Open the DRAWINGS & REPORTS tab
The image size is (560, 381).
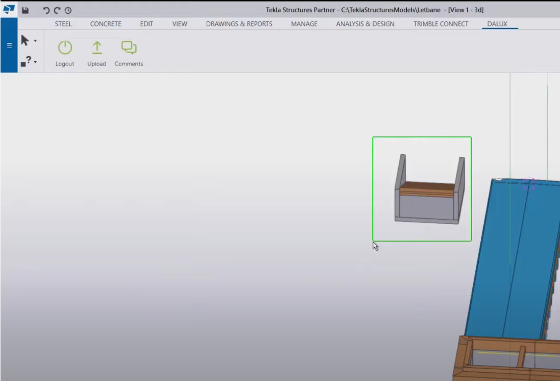(239, 24)
